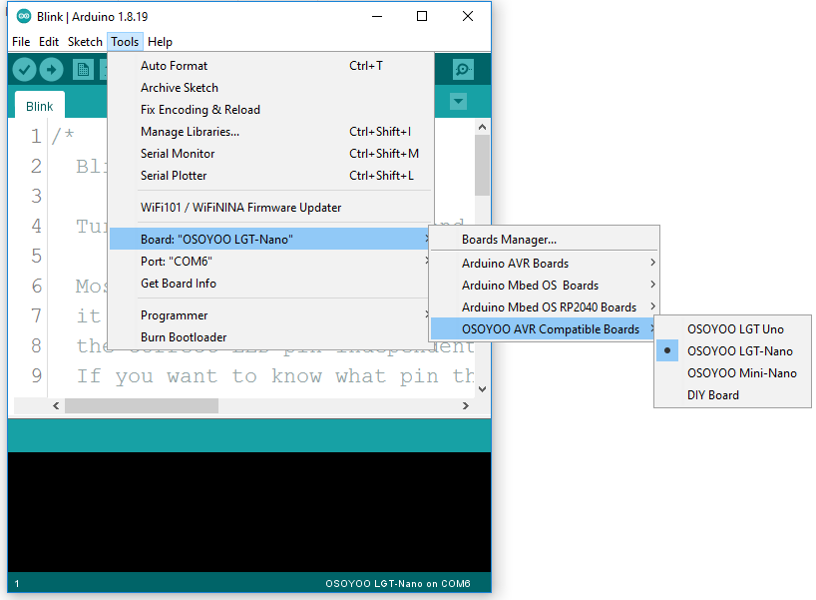Open the Sketch menu
816x600 pixels.
coord(85,42)
